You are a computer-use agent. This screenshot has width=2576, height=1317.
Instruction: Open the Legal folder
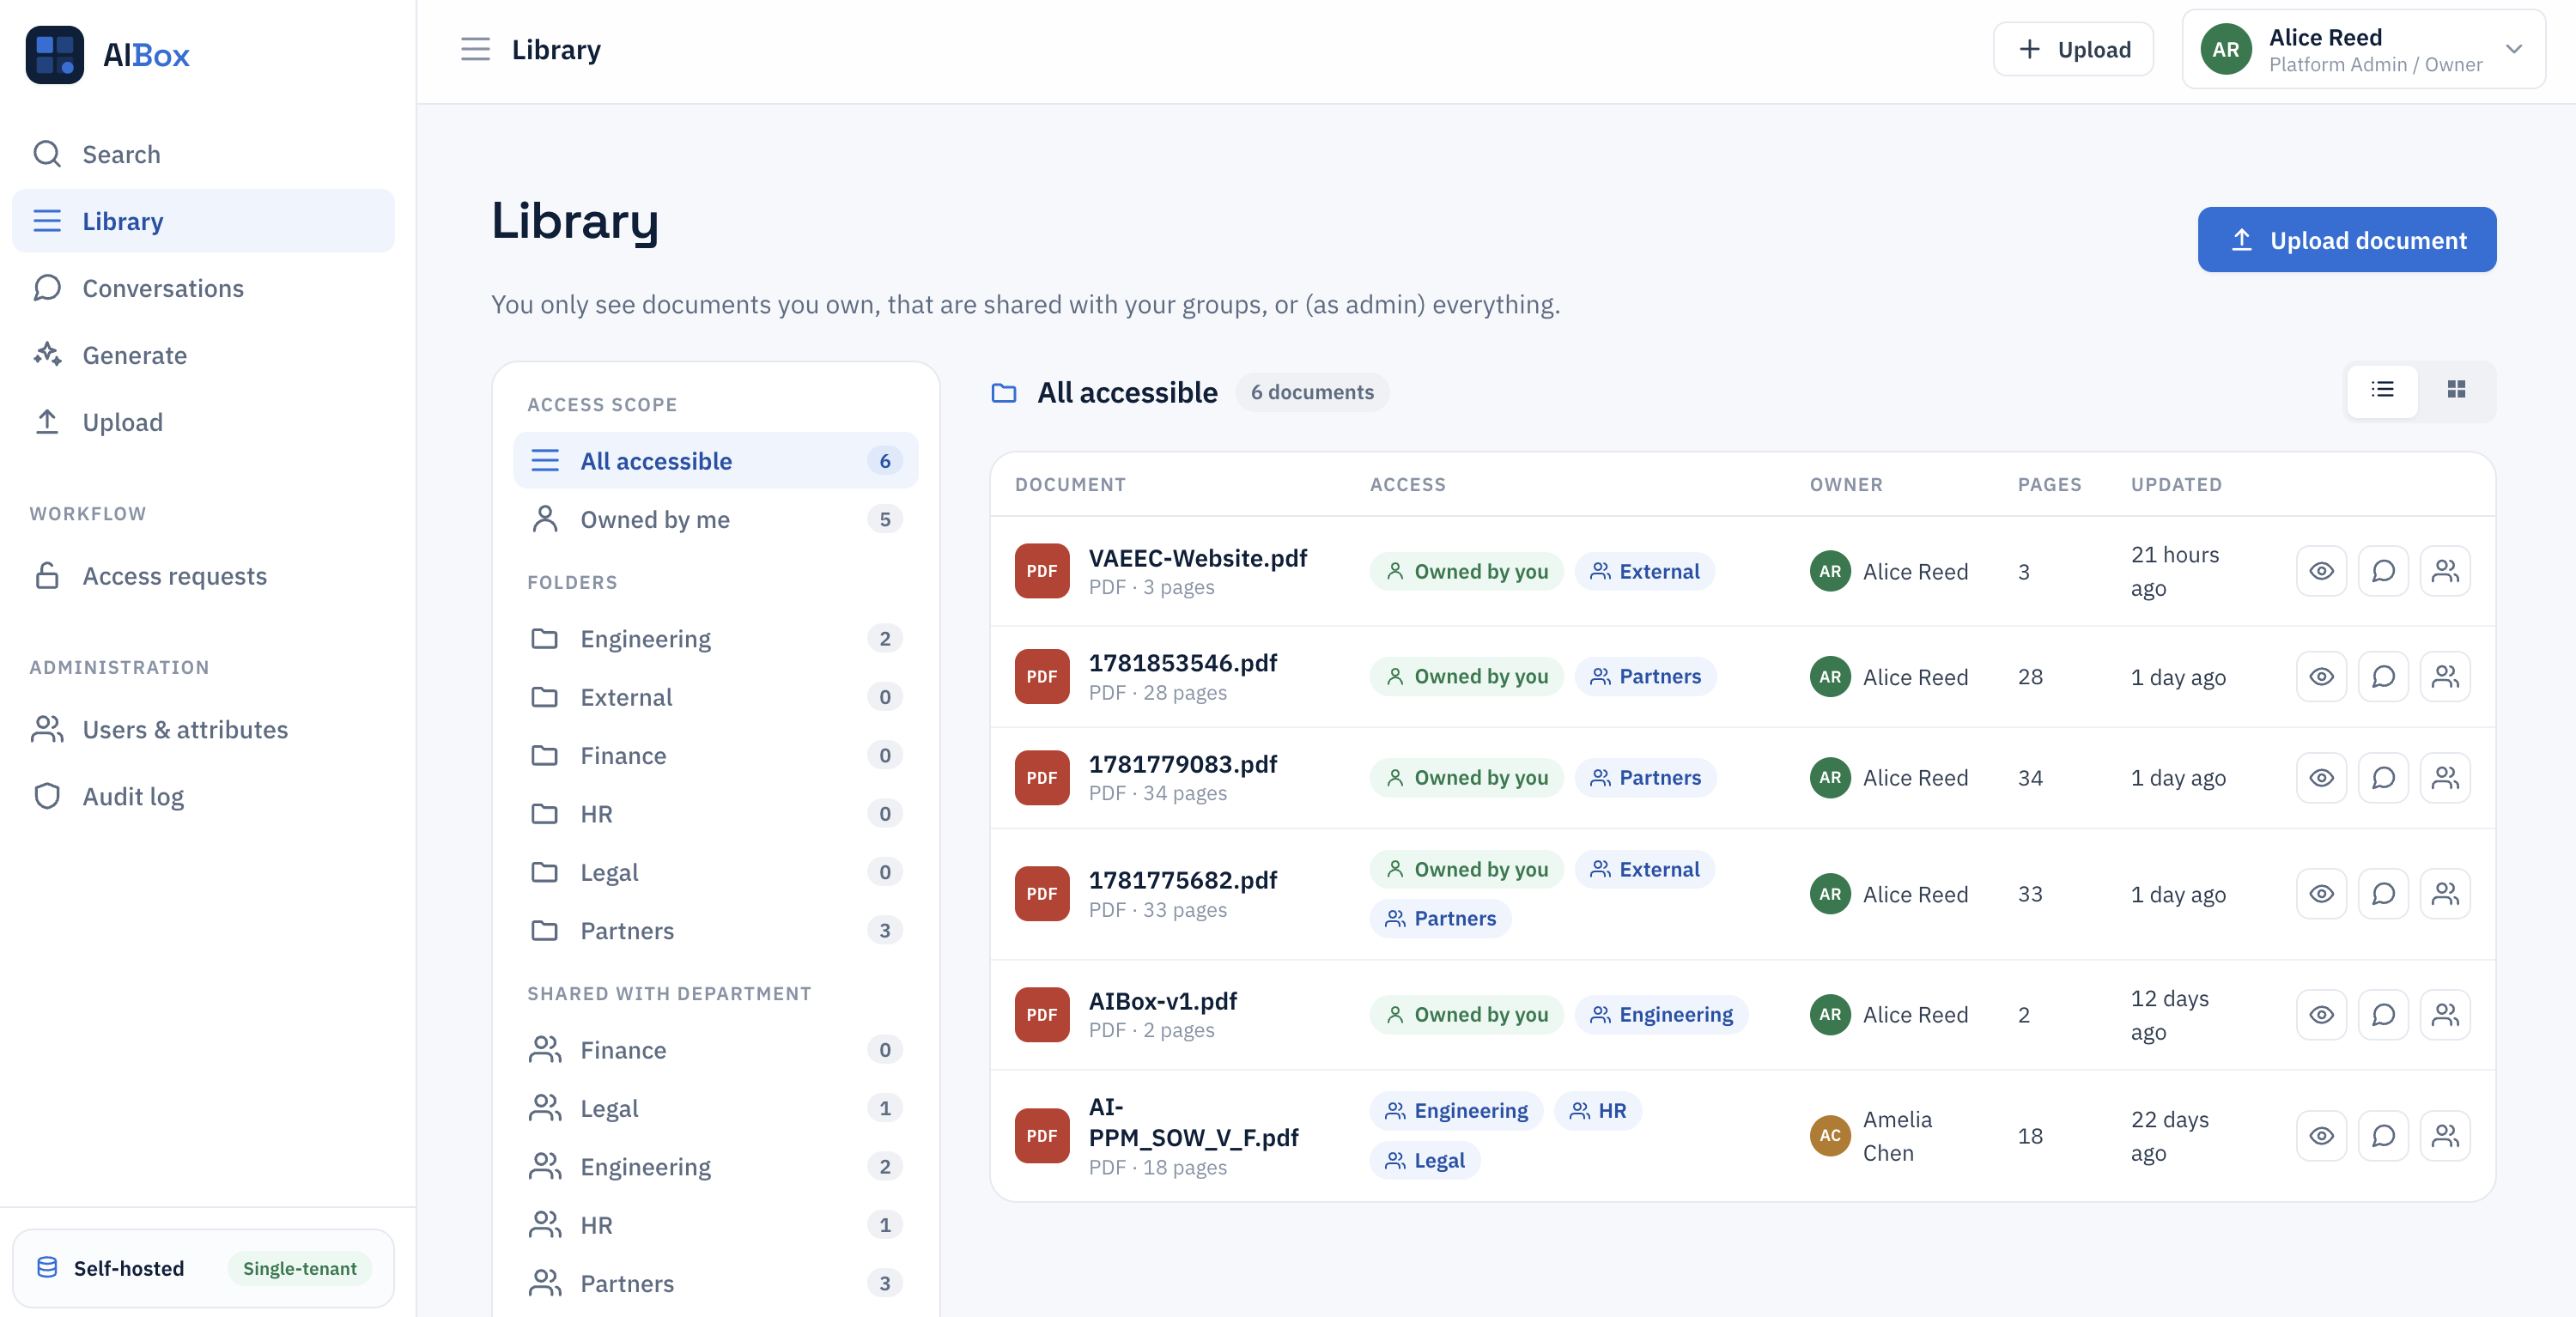(x=715, y=872)
